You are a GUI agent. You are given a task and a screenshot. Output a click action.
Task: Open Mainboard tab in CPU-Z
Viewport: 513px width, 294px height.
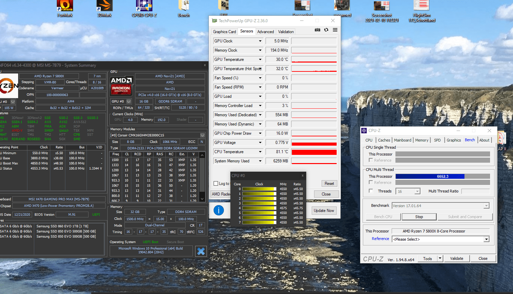pyautogui.click(x=403, y=140)
